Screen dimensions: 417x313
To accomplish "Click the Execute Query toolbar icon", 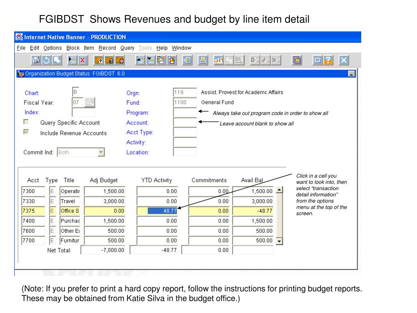I will [x=109, y=60].
